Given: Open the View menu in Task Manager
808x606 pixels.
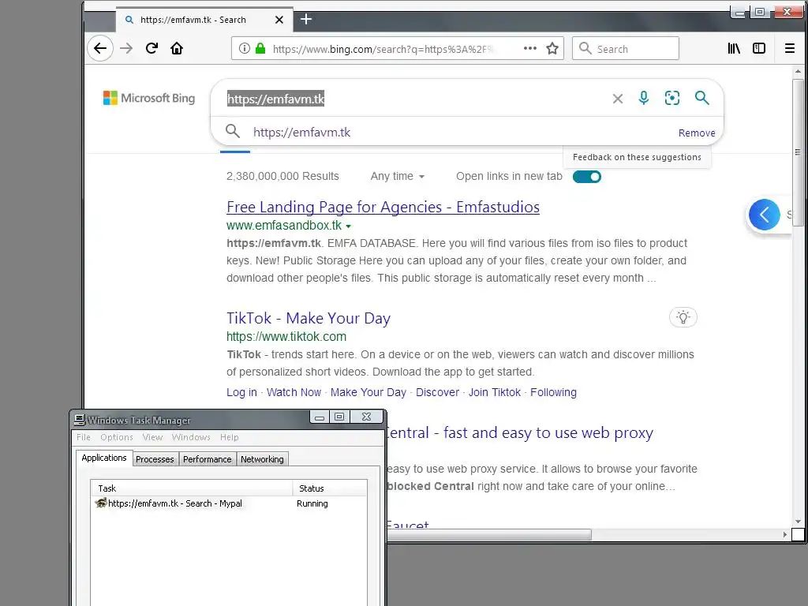Looking at the screenshot, I should [152, 437].
